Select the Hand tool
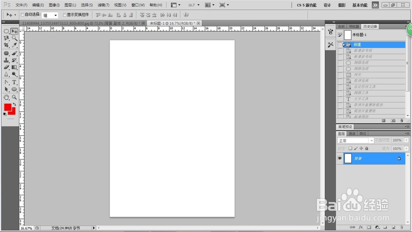 (6, 97)
